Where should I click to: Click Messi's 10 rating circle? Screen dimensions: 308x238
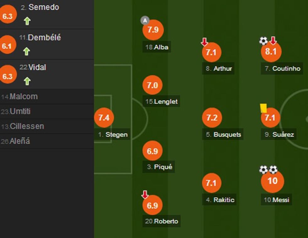272,181
